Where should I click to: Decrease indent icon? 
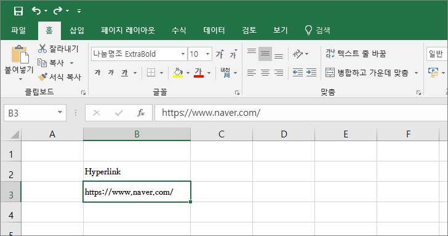pos(298,73)
